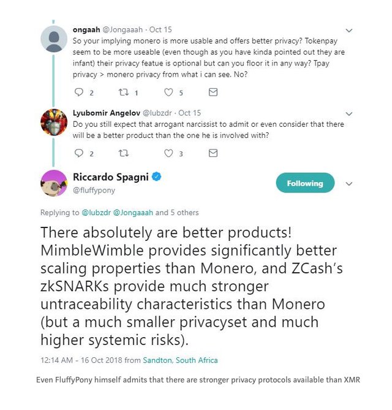Open the @Jongaaah mention link
392x410 pixels.
(x=134, y=213)
